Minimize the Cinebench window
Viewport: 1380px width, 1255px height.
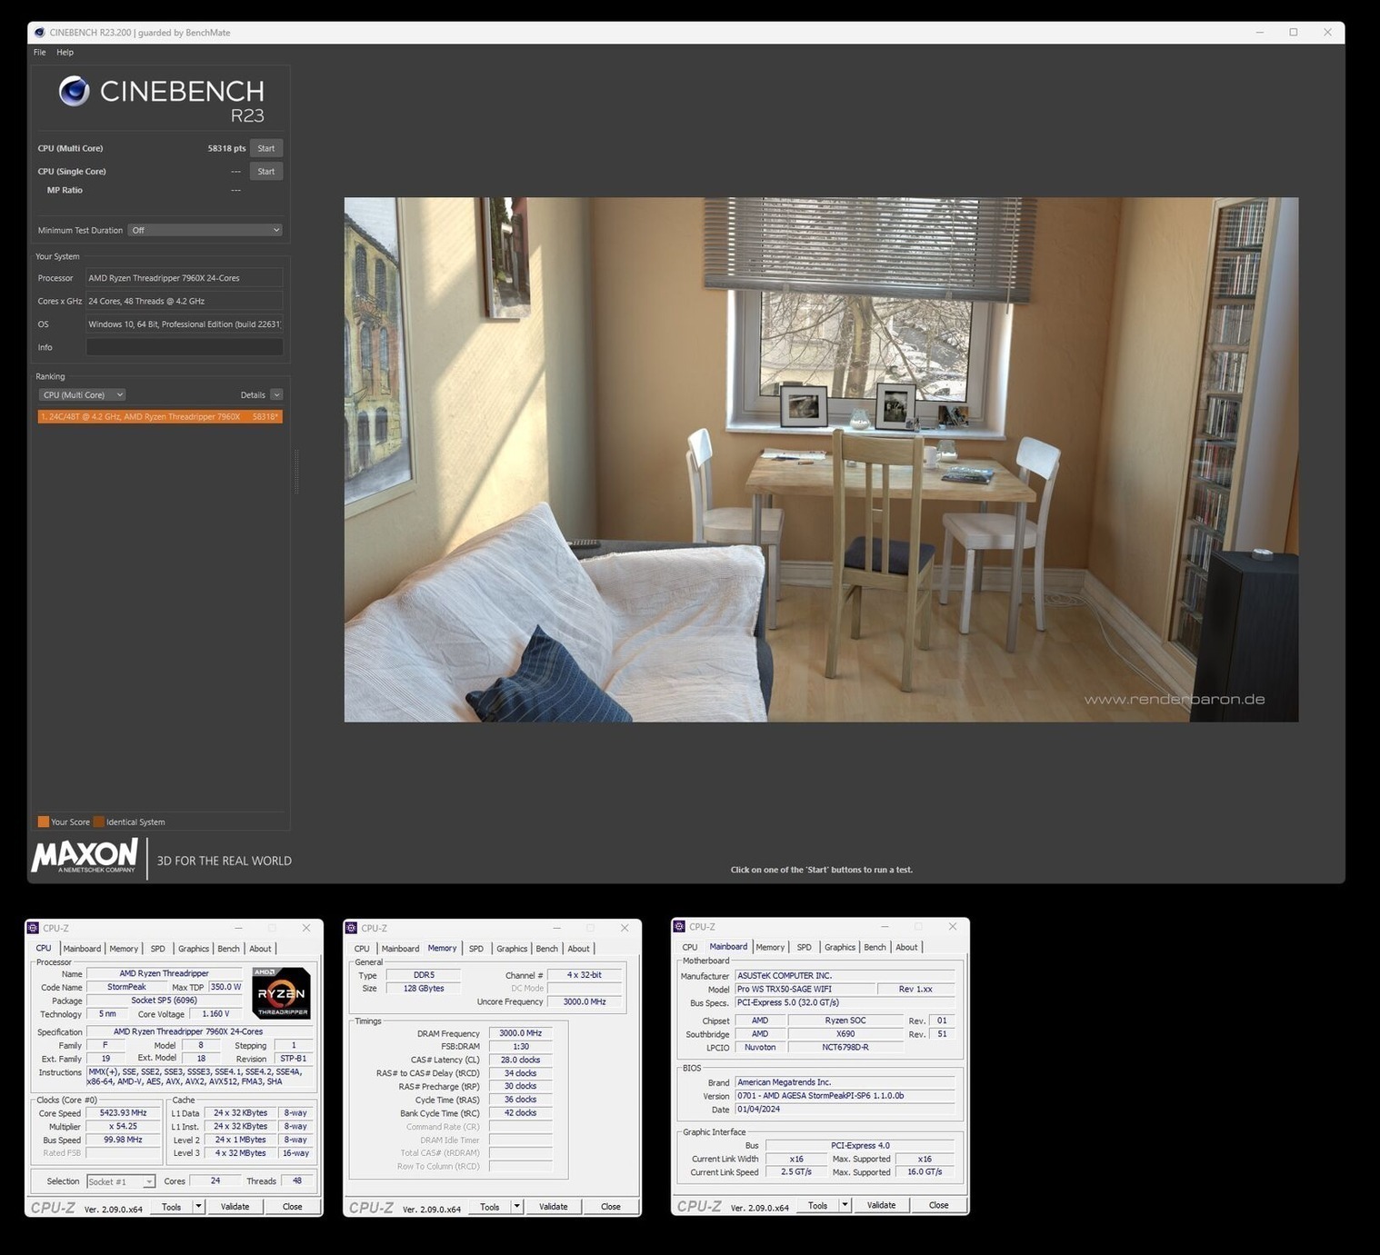pyautogui.click(x=1259, y=32)
